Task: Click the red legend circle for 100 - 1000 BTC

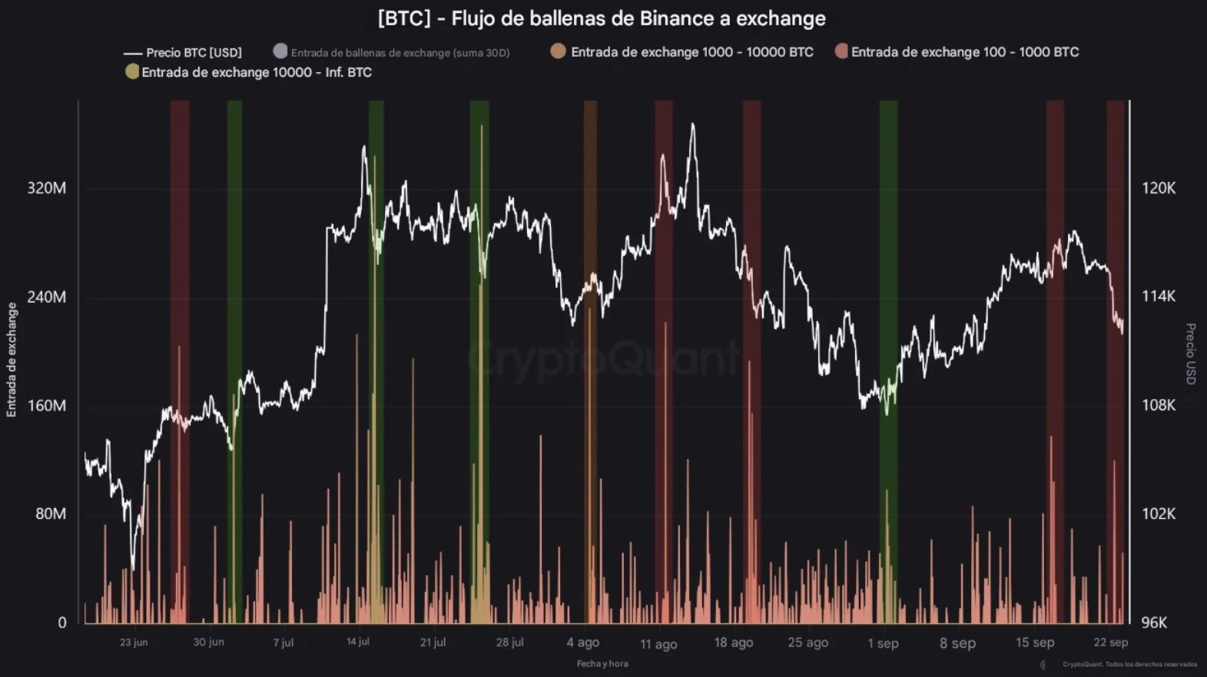Action: coord(841,51)
